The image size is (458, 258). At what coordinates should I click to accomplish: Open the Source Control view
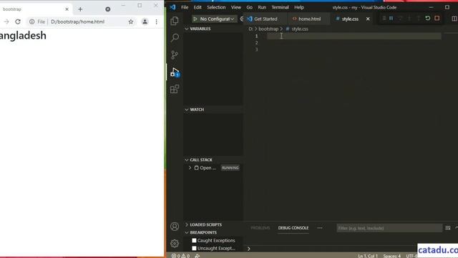tap(175, 54)
